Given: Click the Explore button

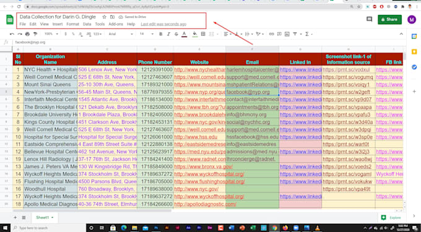Looking at the screenshot, I should (392, 218).
